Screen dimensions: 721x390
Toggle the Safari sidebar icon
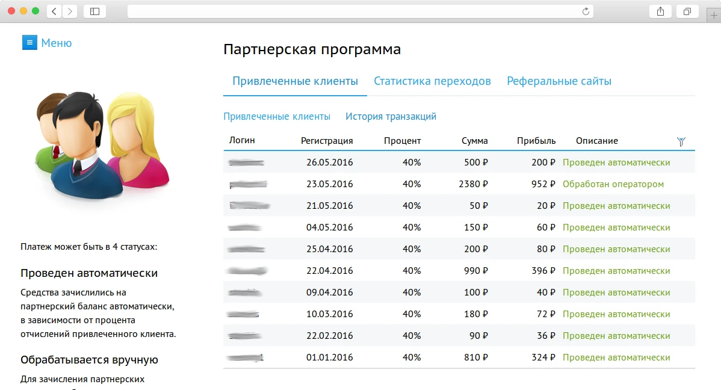94,11
